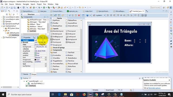Select JToggleButton in the Palette
173x97 pixels.
[x=56, y=61]
